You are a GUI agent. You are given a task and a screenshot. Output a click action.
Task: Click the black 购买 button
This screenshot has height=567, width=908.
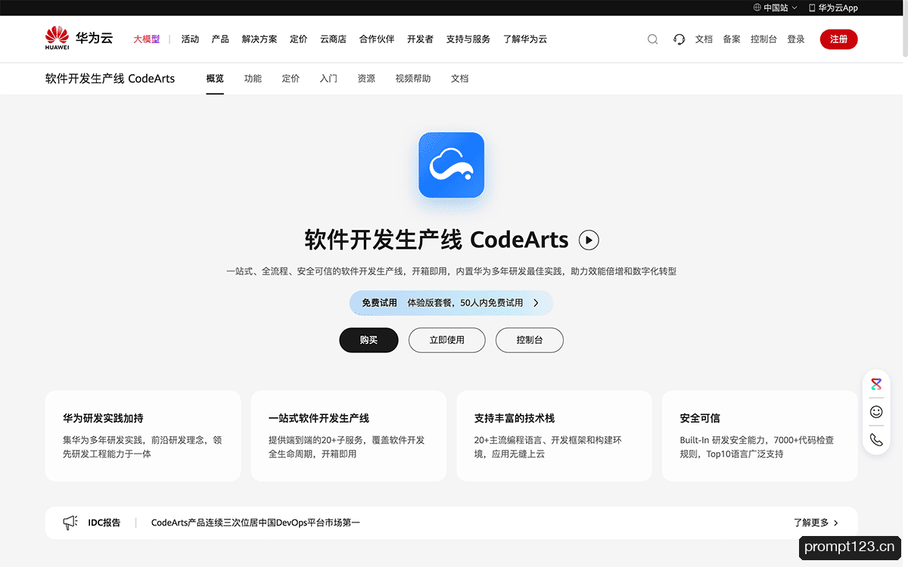[368, 340]
